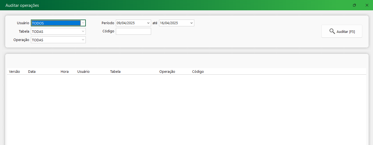Click the 09/04/2025 date text in Período

[x=126, y=23]
